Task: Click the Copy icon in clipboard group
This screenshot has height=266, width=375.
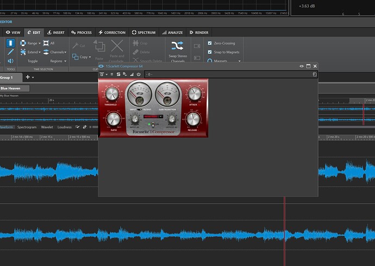Action: tap(75, 57)
